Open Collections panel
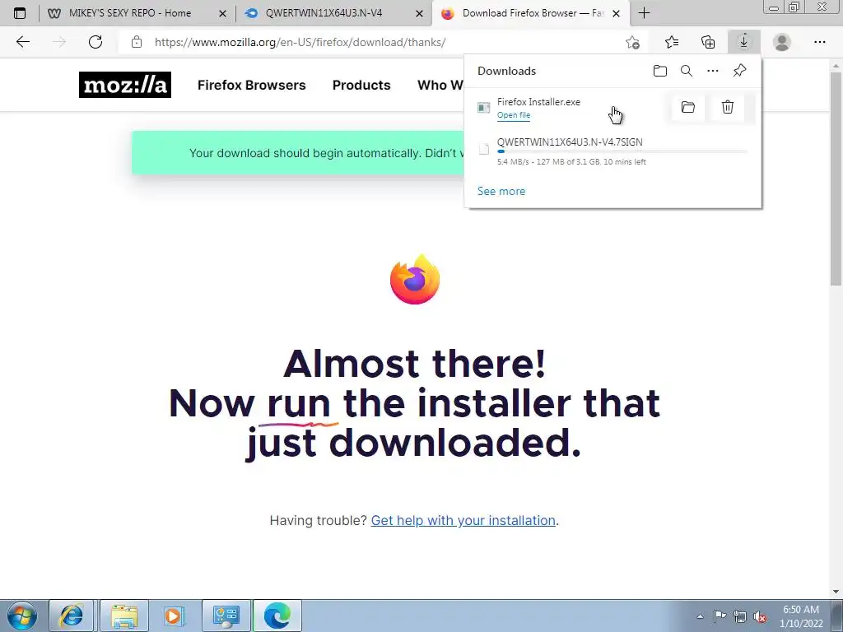Screen dimensions: 843x632 [708, 42]
